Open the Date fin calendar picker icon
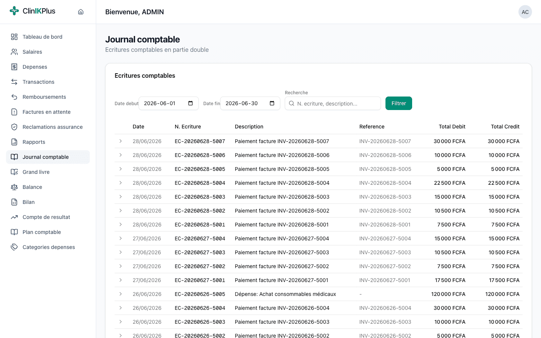Viewport: 541px width, 338px height. click(x=272, y=103)
